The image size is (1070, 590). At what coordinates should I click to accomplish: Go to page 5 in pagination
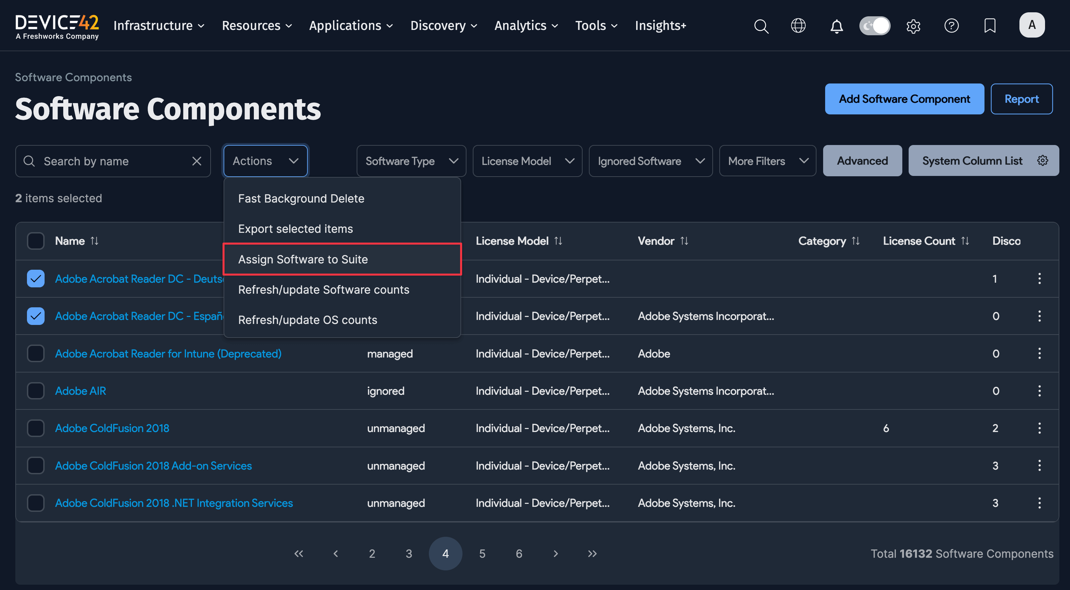(482, 553)
